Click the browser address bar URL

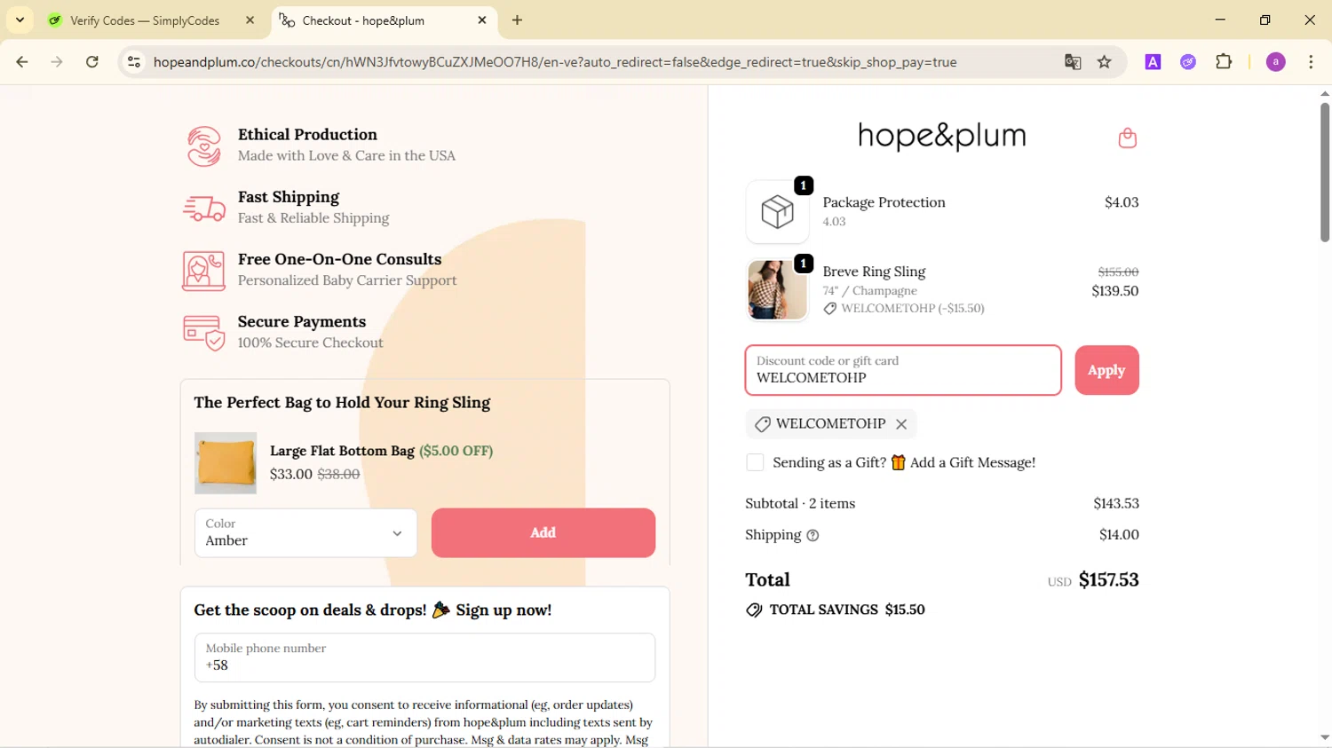click(x=555, y=62)
